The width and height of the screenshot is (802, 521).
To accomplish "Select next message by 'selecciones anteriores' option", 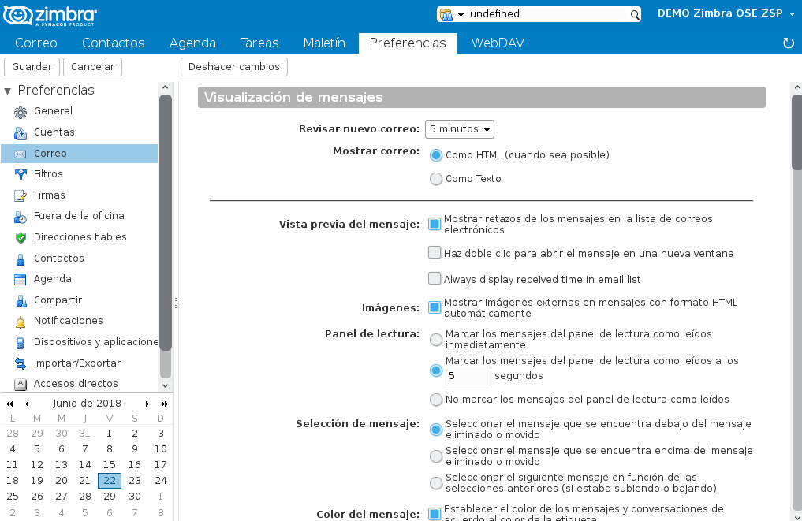I will click(x=436, y=482).
